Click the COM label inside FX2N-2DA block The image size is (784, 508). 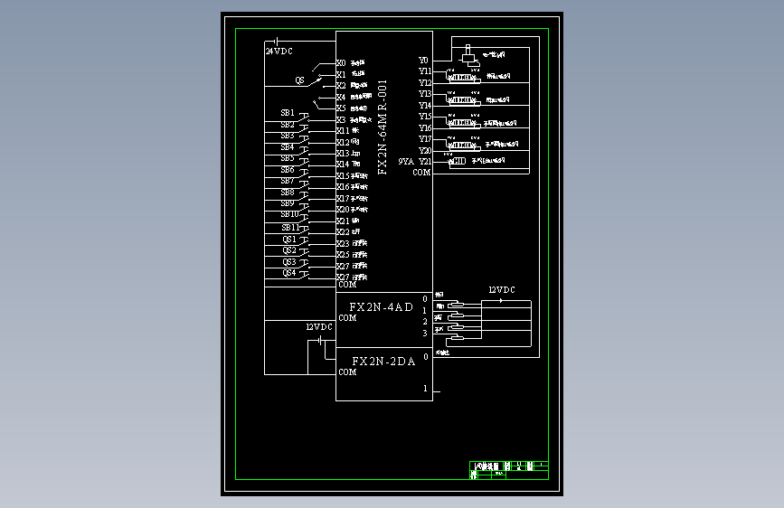[x=347, y=372]
